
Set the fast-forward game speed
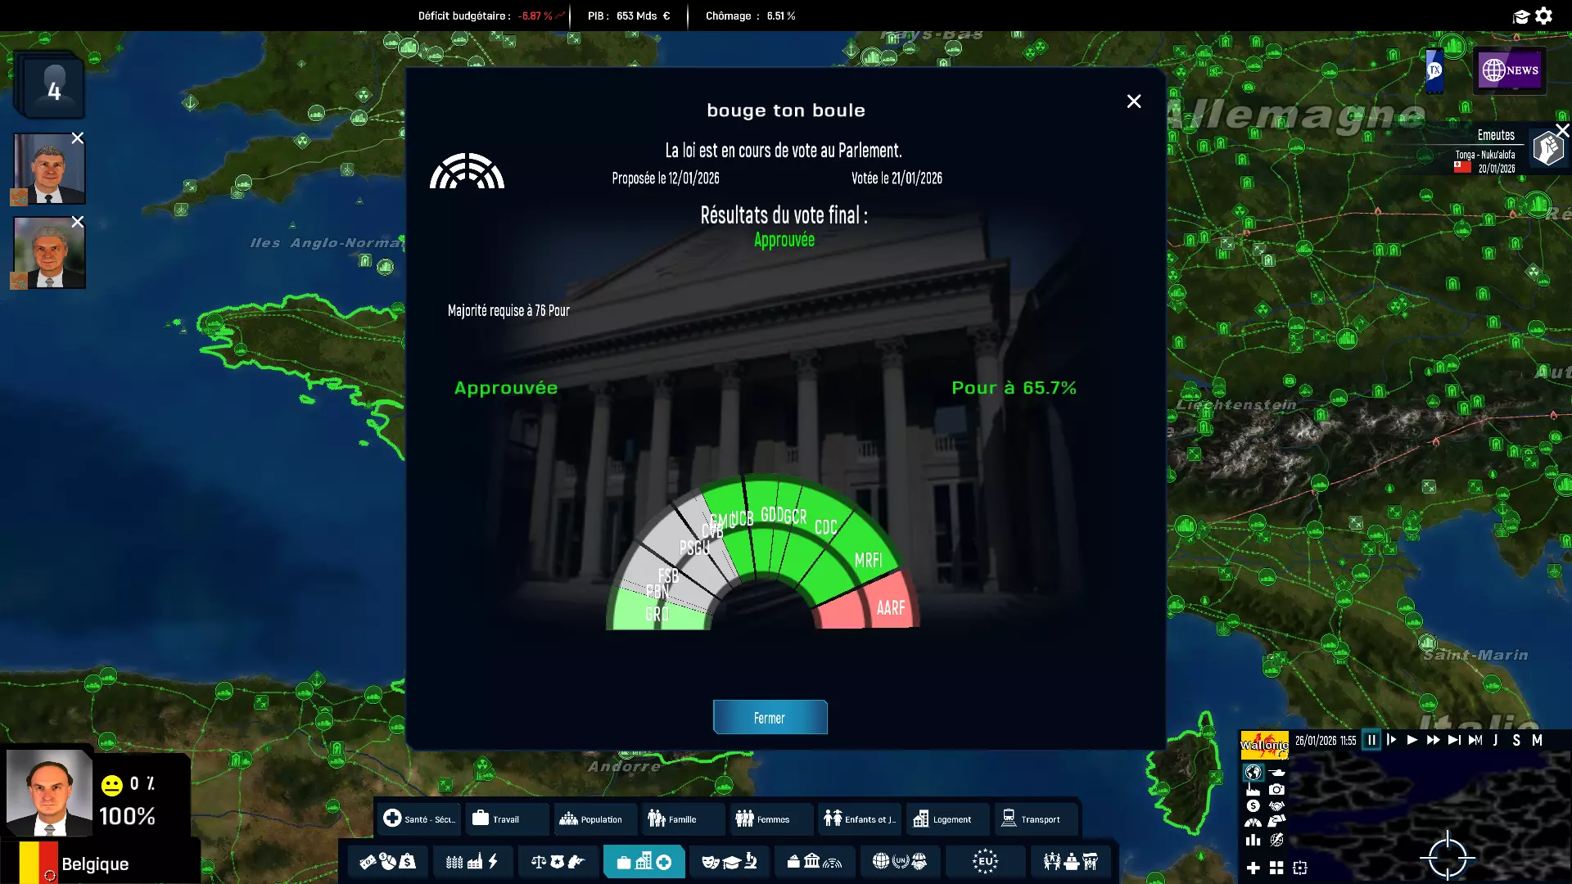[1433, 740]
